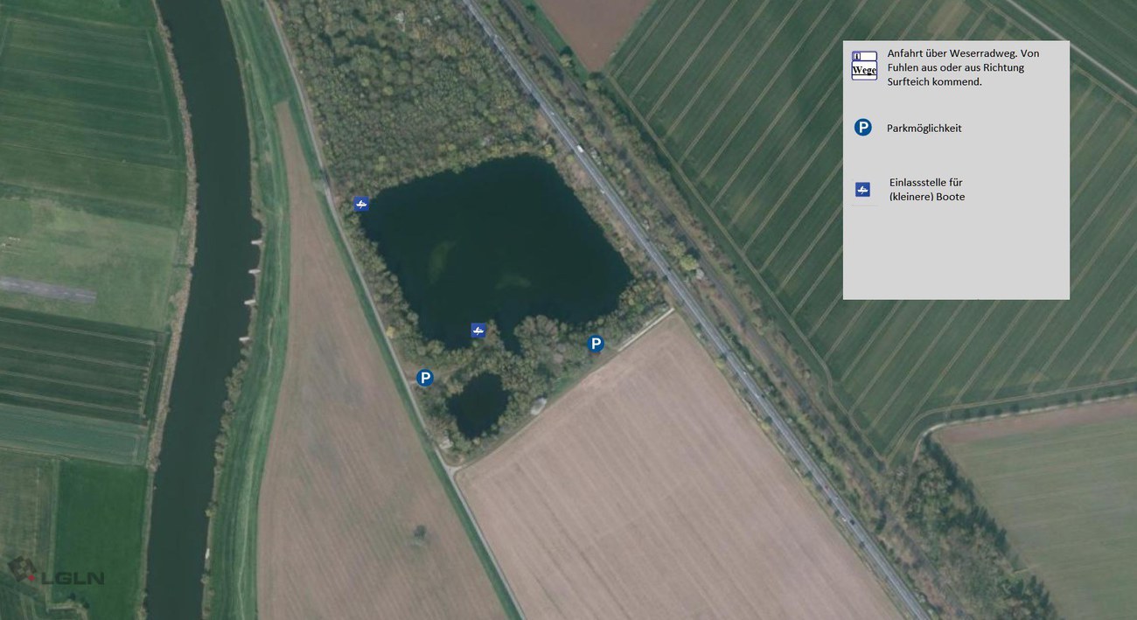Click the legend's boat launch symbol
The height and width of the screenshot is (620, 1137).
pyautogui.click(x=863, y=189)
